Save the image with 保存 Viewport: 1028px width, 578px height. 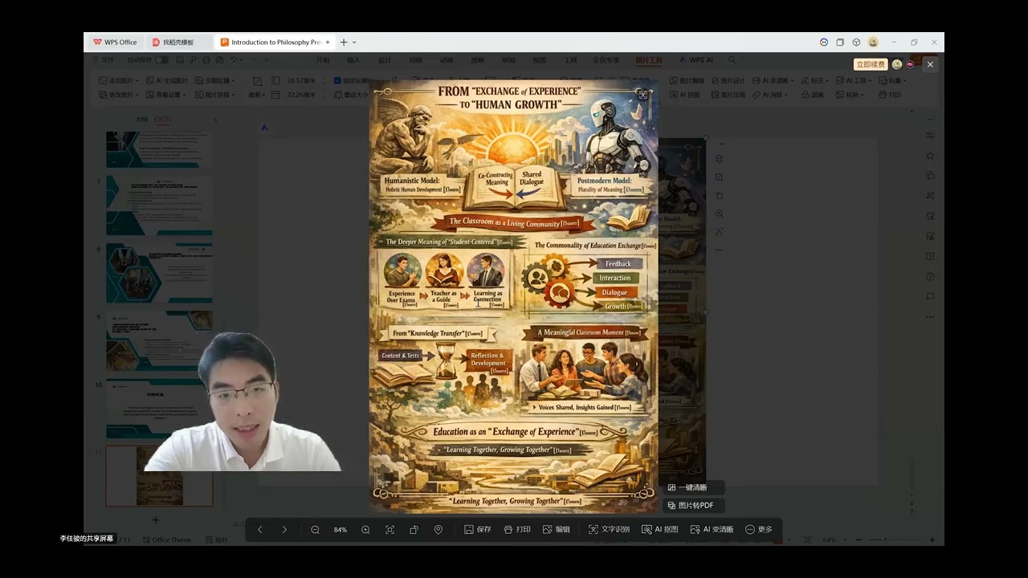(478, 530)
